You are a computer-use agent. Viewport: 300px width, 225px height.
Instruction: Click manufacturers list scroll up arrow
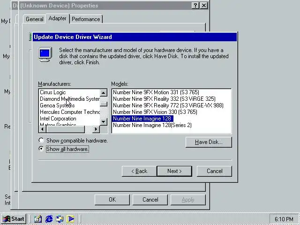click(103, 93)
